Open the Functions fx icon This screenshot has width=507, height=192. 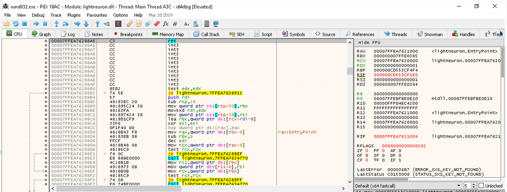tap(166, 24)
